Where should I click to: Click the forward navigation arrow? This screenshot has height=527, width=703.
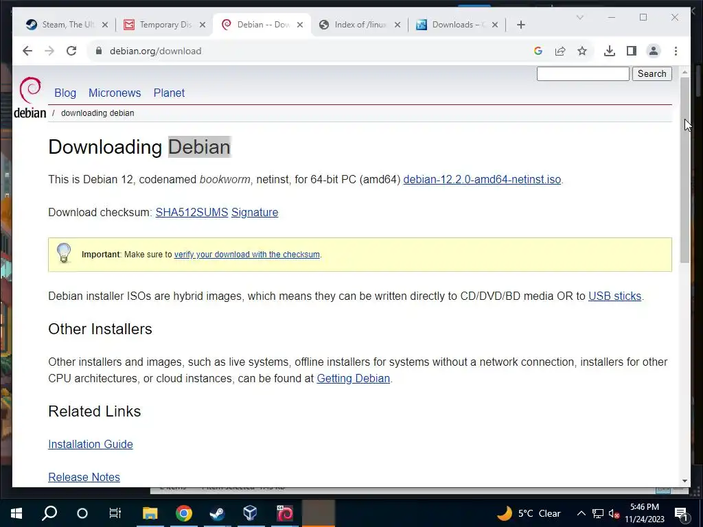(x=49, y=51)
